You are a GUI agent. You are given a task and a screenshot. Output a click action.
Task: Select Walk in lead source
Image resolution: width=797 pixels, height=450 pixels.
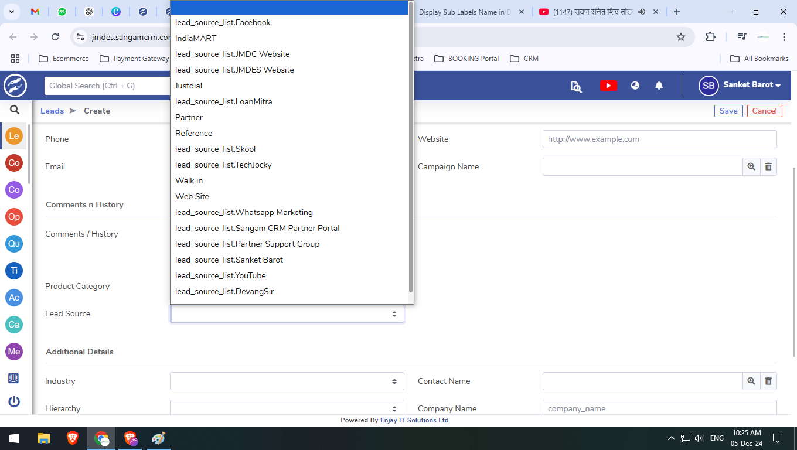tap(289, 180)
